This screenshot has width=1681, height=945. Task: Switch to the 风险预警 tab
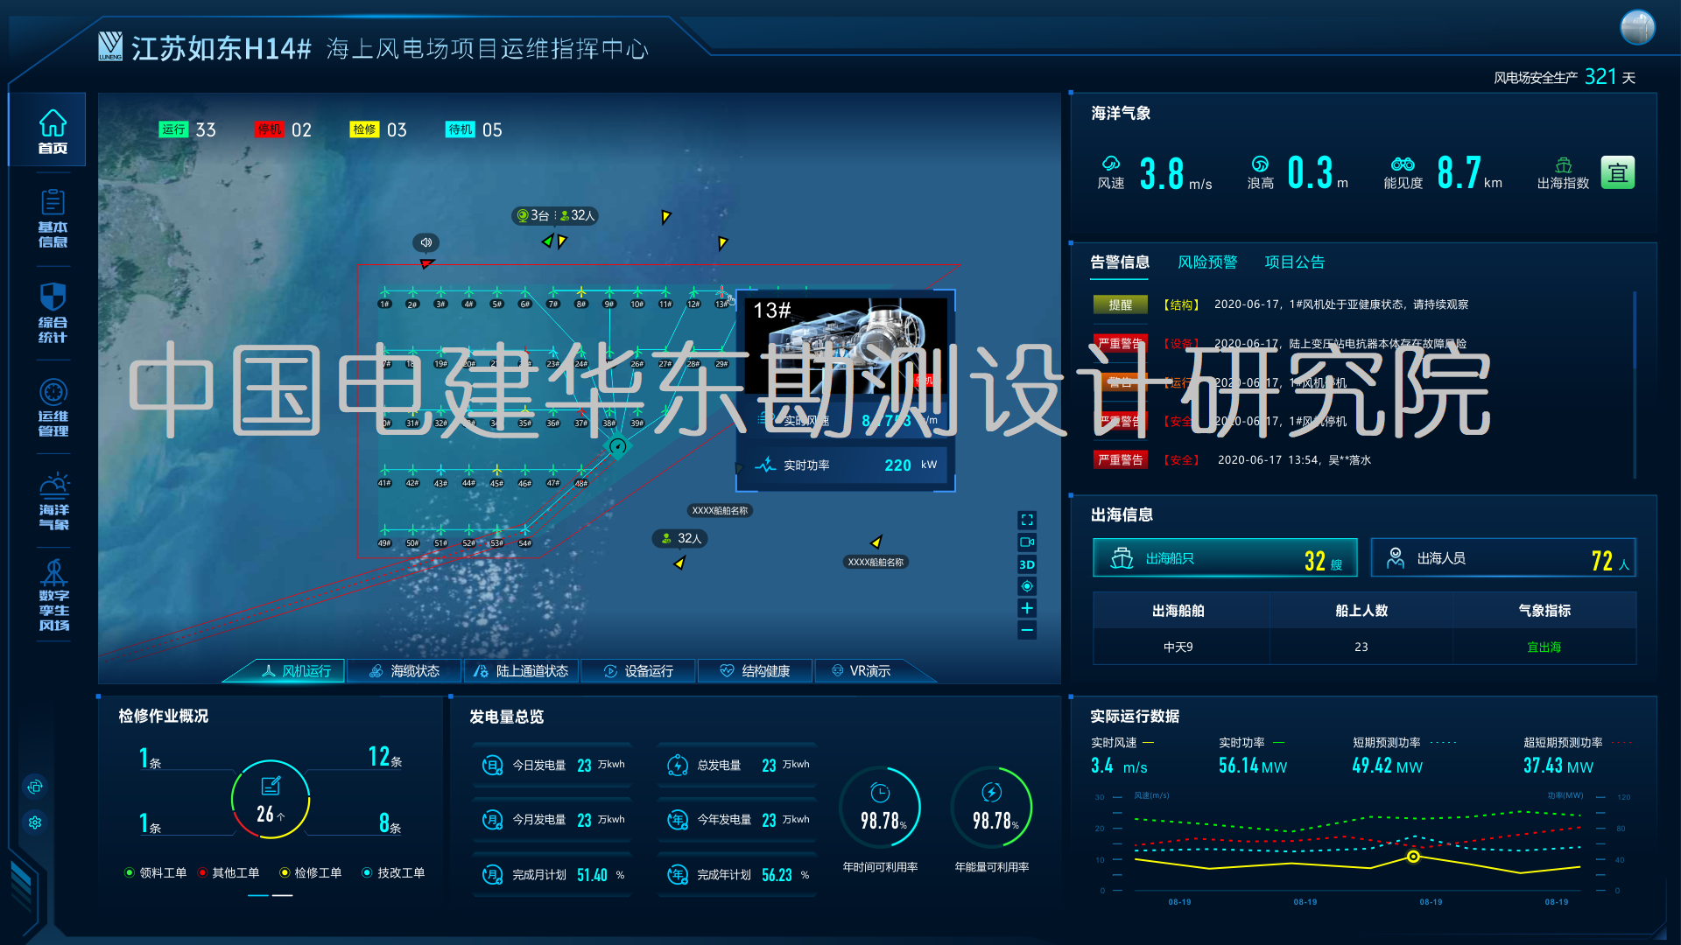coord(1207,262)
